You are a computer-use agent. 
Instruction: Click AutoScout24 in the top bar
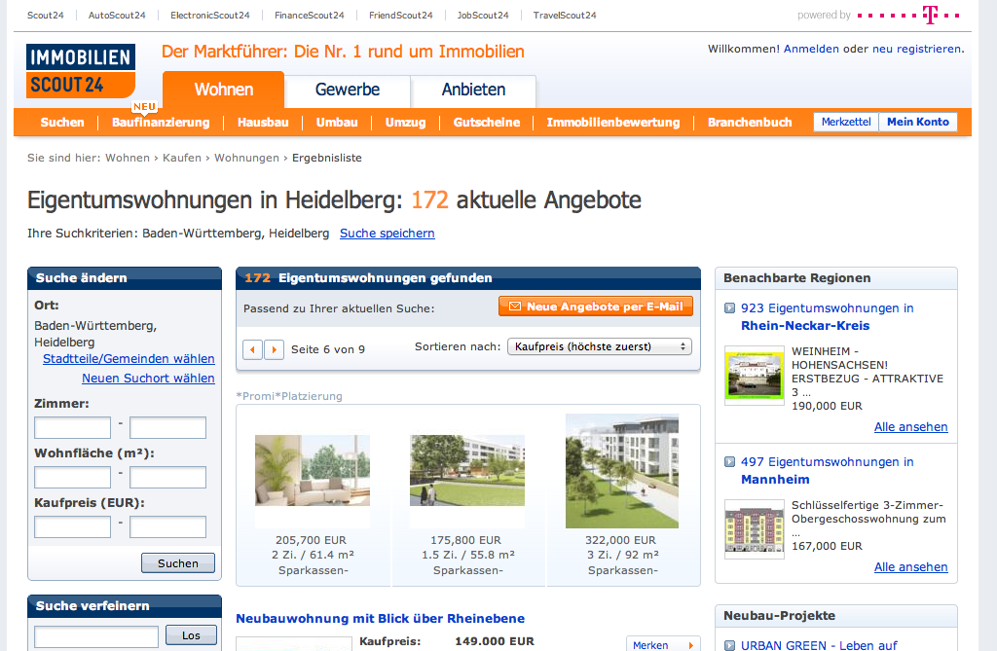click(x=117, y=16)
